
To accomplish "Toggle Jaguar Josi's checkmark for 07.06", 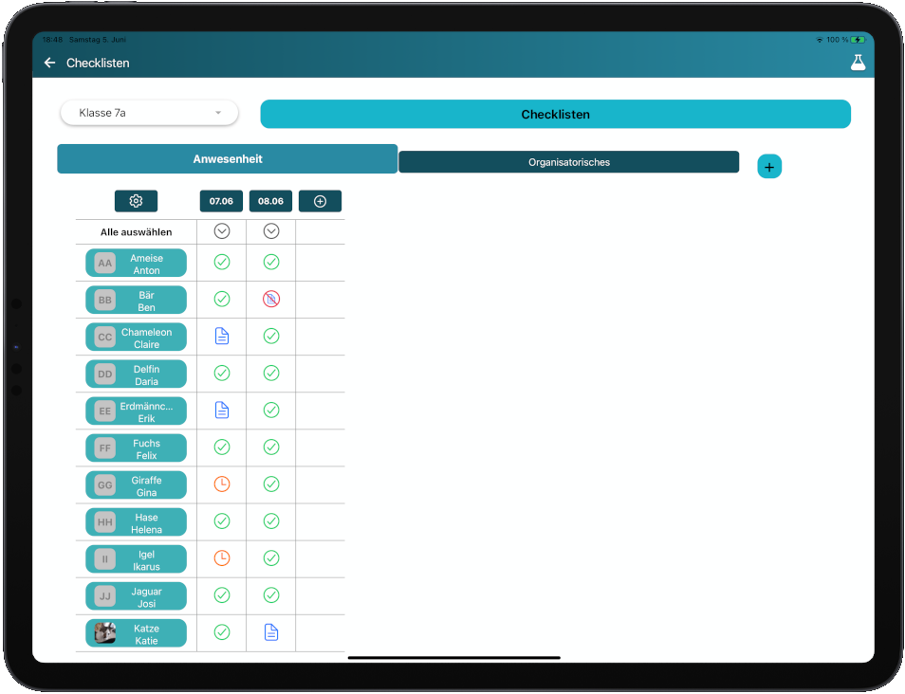I will [222, 594].
